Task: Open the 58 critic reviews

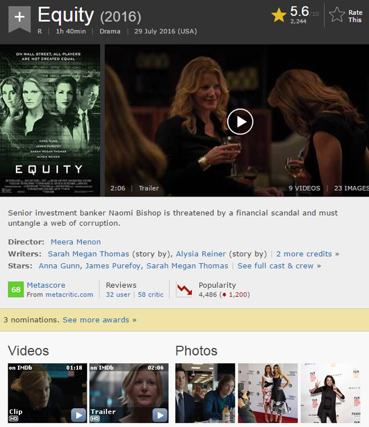Action: coord(151,294)
